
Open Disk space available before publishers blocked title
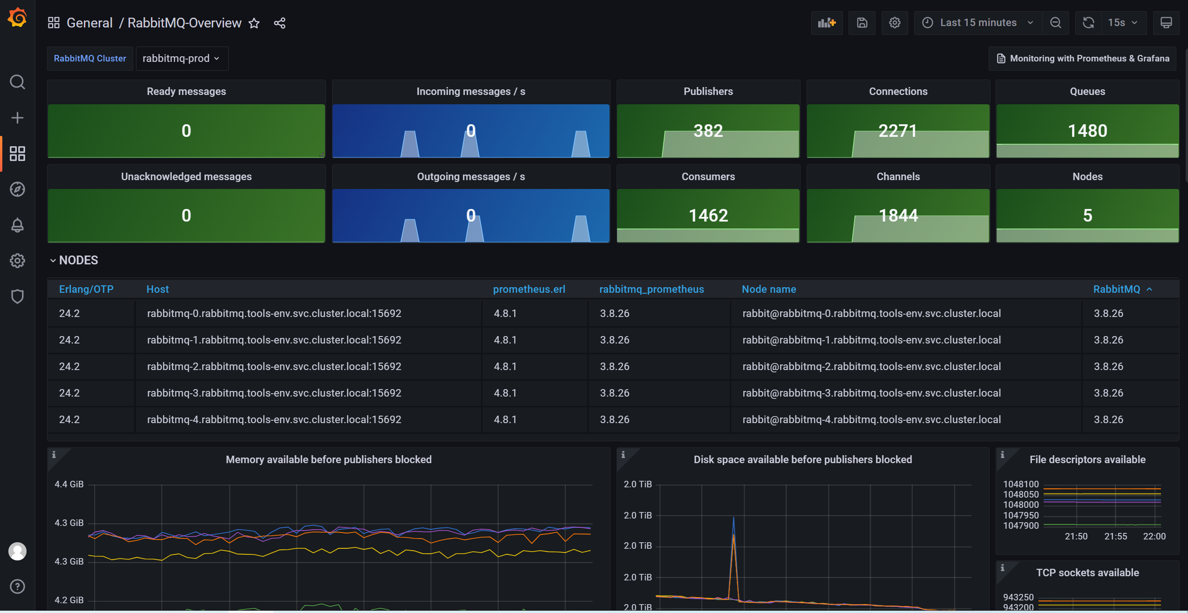(x=803, y=459)
